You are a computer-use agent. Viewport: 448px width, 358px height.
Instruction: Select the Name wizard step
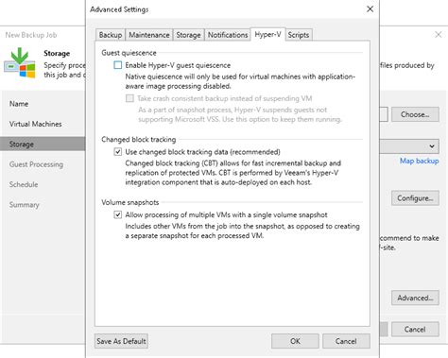click(x=19, y=104)
